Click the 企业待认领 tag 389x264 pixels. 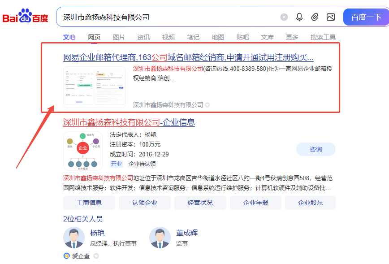142,164
